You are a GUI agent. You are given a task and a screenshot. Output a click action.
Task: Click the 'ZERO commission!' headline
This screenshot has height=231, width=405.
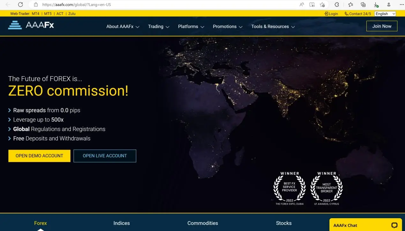click(x=68, y=91)
